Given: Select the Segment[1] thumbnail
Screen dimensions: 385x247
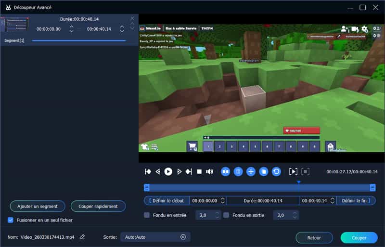Looking at the screenshot, I should pyautogui.click(x=15, y=25).
